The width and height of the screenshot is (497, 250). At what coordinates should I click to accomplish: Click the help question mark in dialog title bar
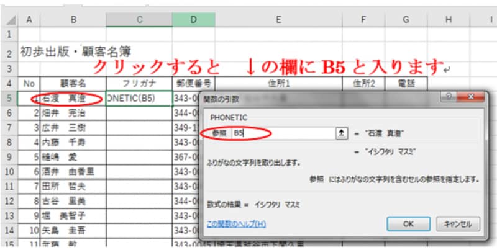449,97
